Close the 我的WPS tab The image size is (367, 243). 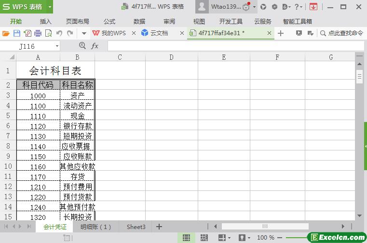134,33
